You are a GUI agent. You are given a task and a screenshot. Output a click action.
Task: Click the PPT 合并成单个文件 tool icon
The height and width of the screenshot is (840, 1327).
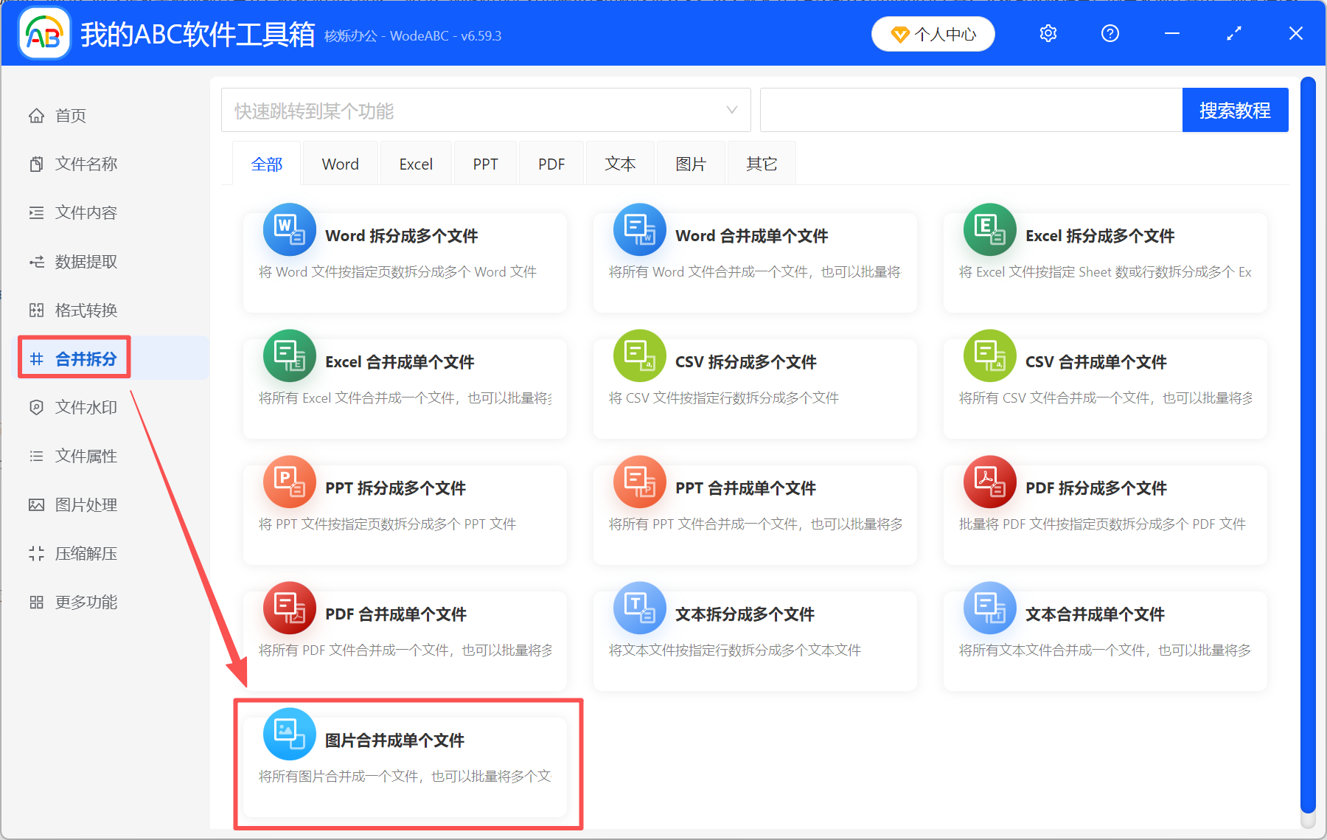[x=639, y=482]
